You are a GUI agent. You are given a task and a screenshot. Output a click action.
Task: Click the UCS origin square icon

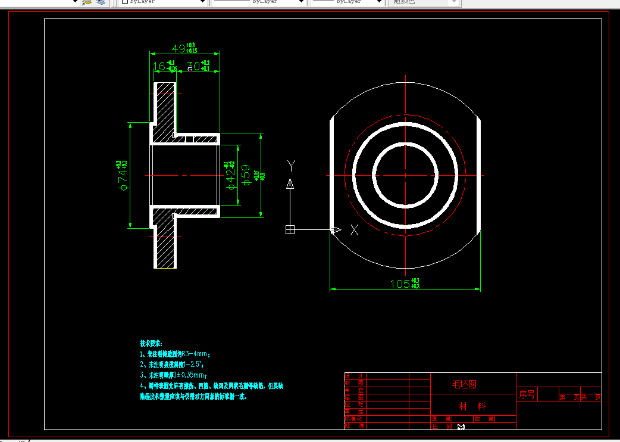tap(290, 229)
